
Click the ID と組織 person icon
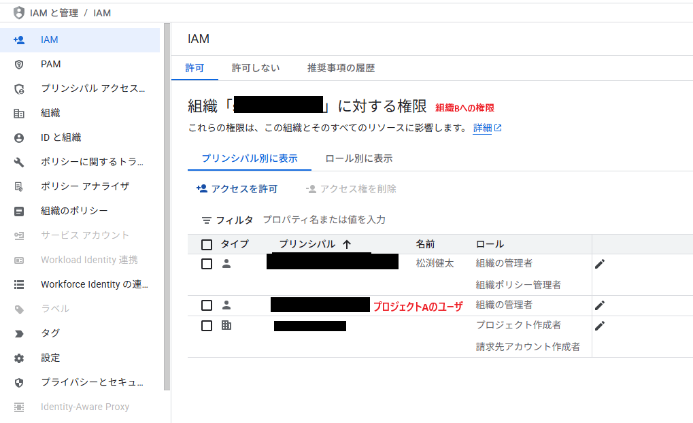[x=19, y=138]
